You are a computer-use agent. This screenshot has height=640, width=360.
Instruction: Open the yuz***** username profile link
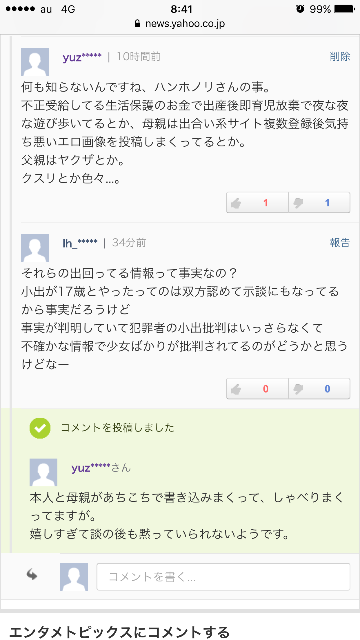pos(82,57)
